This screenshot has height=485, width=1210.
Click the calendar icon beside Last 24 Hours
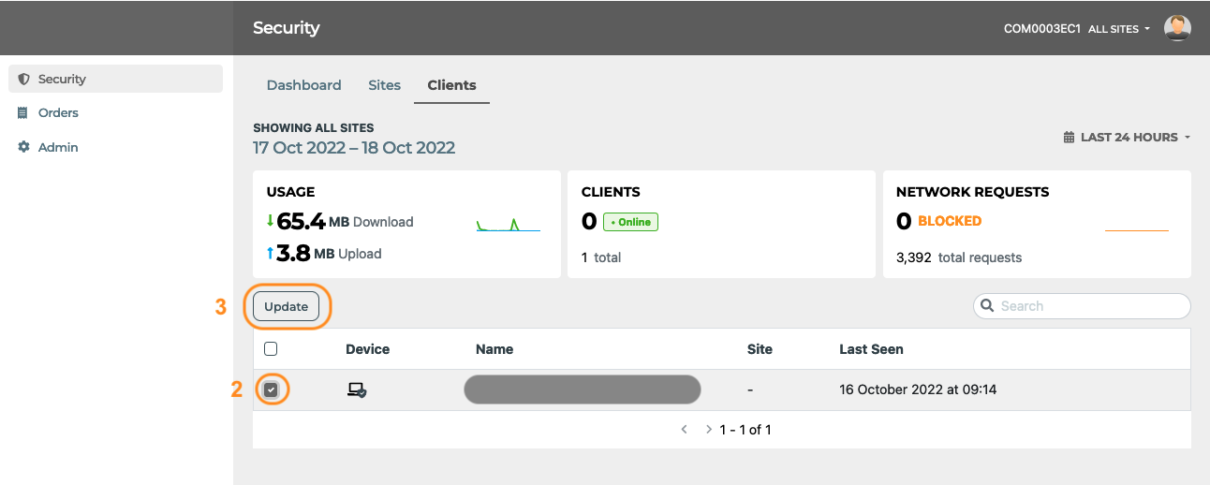(x=1069, y=138)
